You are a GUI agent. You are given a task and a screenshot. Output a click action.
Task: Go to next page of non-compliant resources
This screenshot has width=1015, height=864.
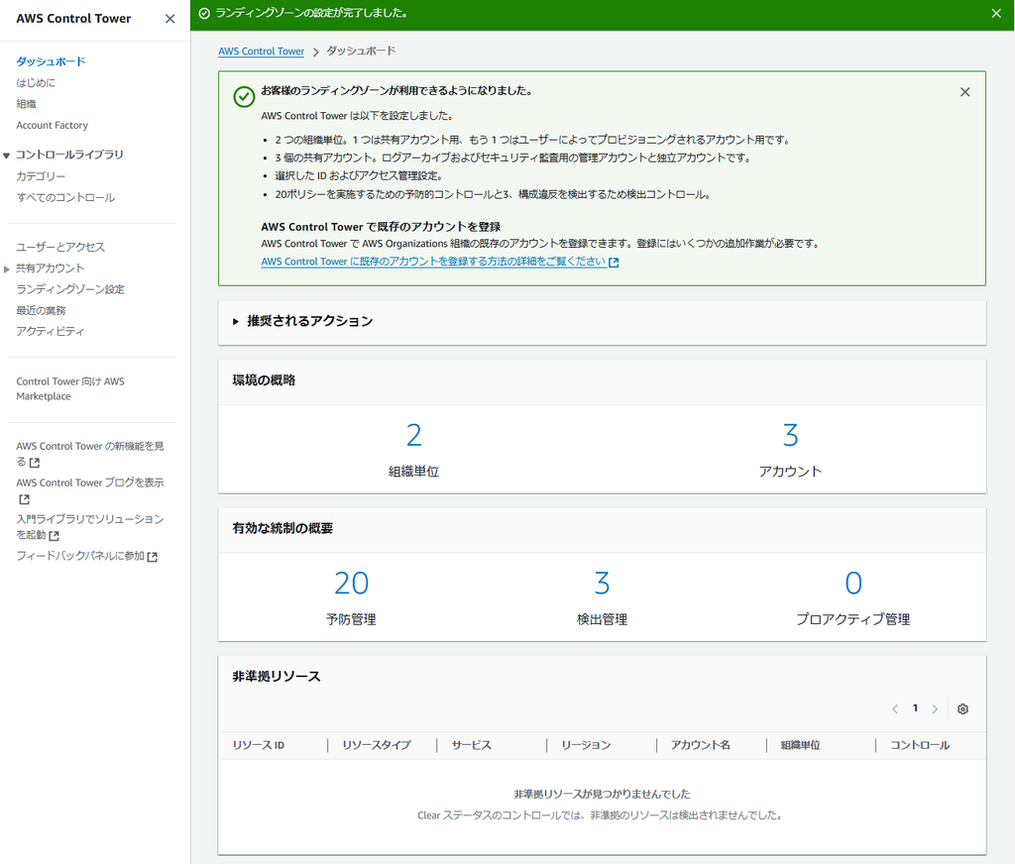[935, 708]
